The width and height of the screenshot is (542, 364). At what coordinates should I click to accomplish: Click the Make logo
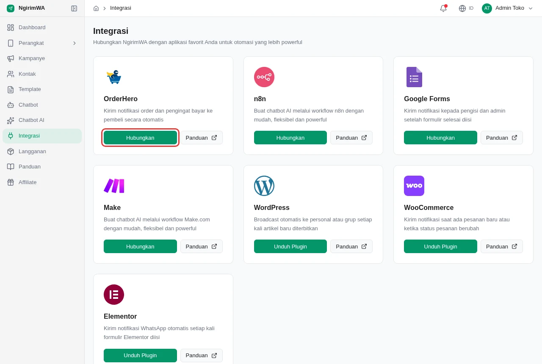click(x=114, y=186)
